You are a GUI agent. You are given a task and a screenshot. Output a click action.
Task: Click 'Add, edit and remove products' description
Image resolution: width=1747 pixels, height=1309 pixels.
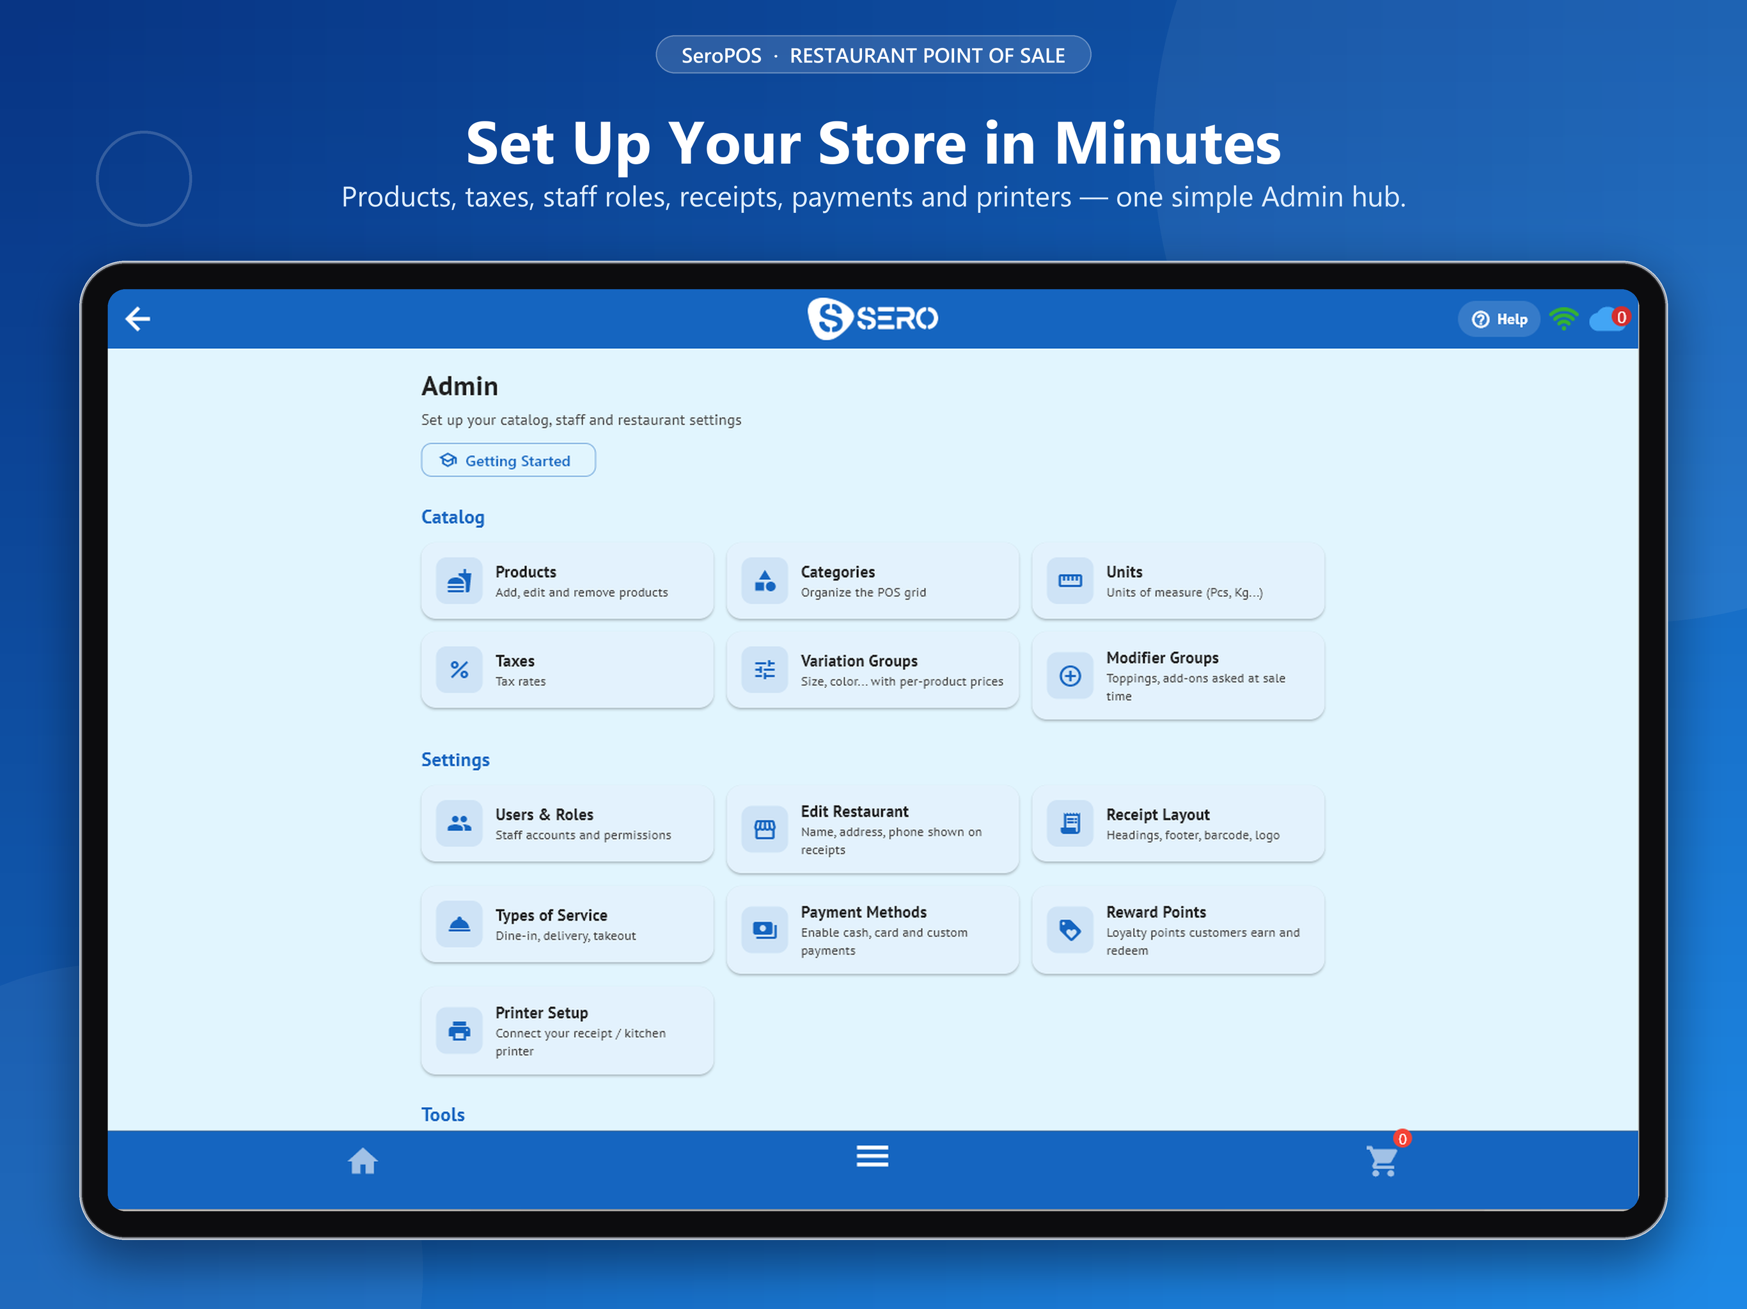coord(581,592)
